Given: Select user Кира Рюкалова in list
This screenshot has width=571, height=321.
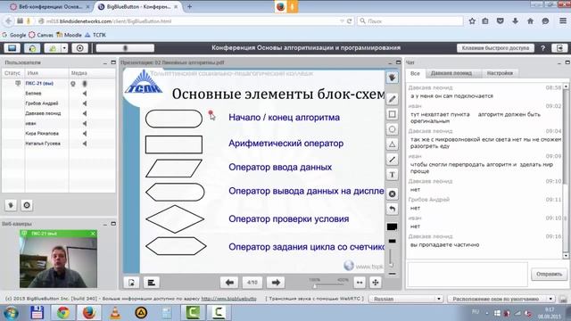Looking at the screenshot, I should click(x=42, y=134).
